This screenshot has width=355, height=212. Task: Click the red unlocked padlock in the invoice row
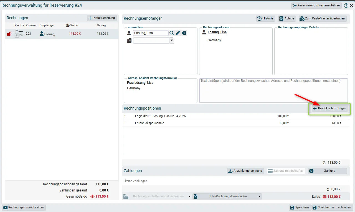pos(9,34)
